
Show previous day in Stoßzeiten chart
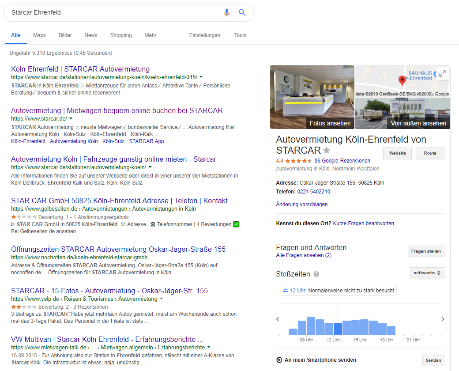278,319
